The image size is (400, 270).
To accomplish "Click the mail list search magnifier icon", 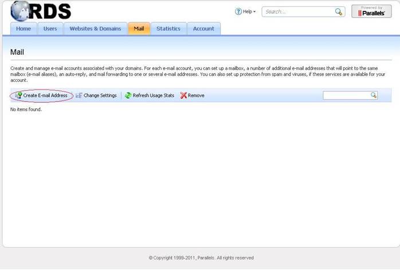I will 374,95.
